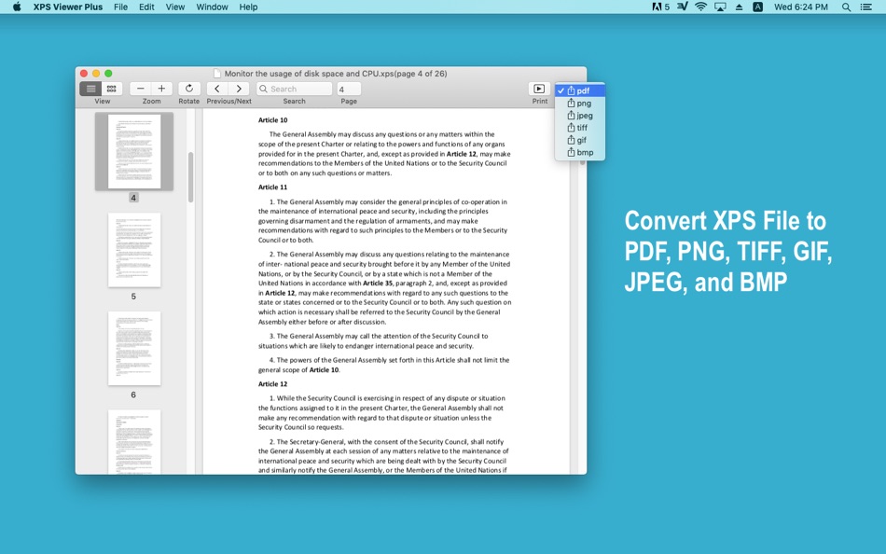This screenshot has height=554, width=886.
Task: Select pdf export format
Action: 580,90
